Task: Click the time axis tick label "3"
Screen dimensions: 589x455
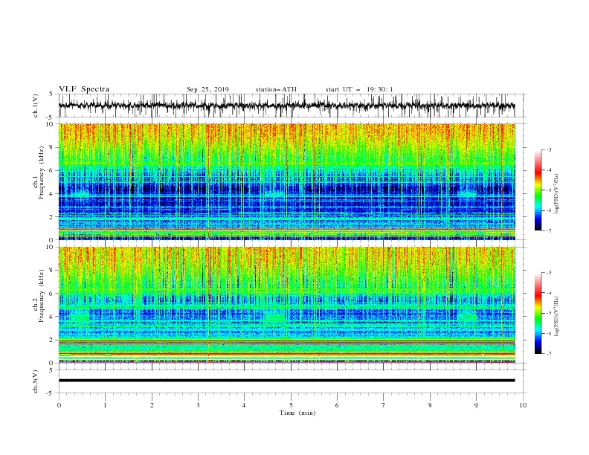Action: point(198,405)
